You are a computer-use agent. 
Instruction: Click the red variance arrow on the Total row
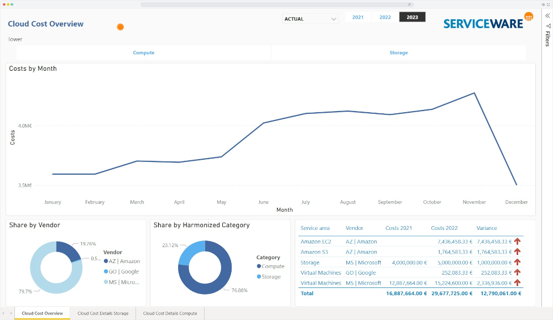517,293
